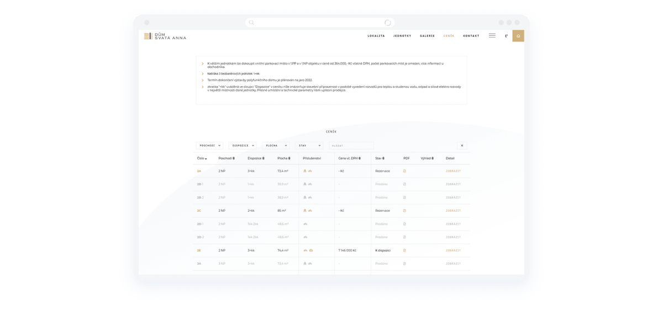
Task: Open PDF icon for unit 2A
Action: tap(404, 171)
